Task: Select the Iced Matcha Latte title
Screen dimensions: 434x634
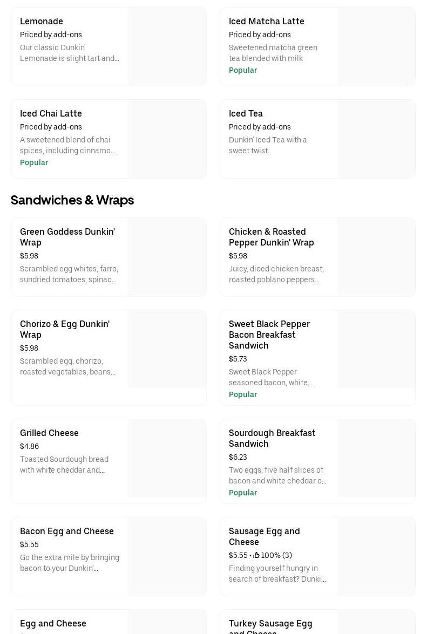Action: click(266, 21)
